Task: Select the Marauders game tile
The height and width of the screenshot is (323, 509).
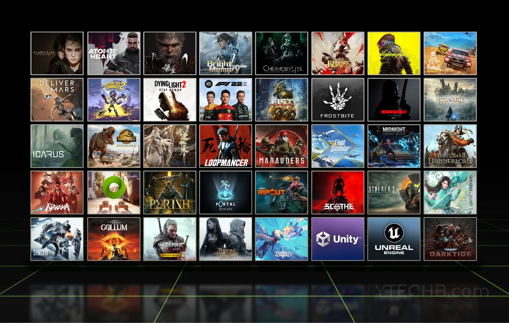Action: point(282,146)
